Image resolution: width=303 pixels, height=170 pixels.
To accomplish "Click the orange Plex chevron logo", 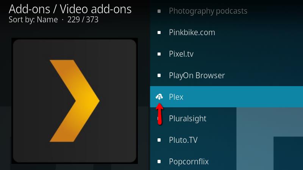I will tap(75, 101).
